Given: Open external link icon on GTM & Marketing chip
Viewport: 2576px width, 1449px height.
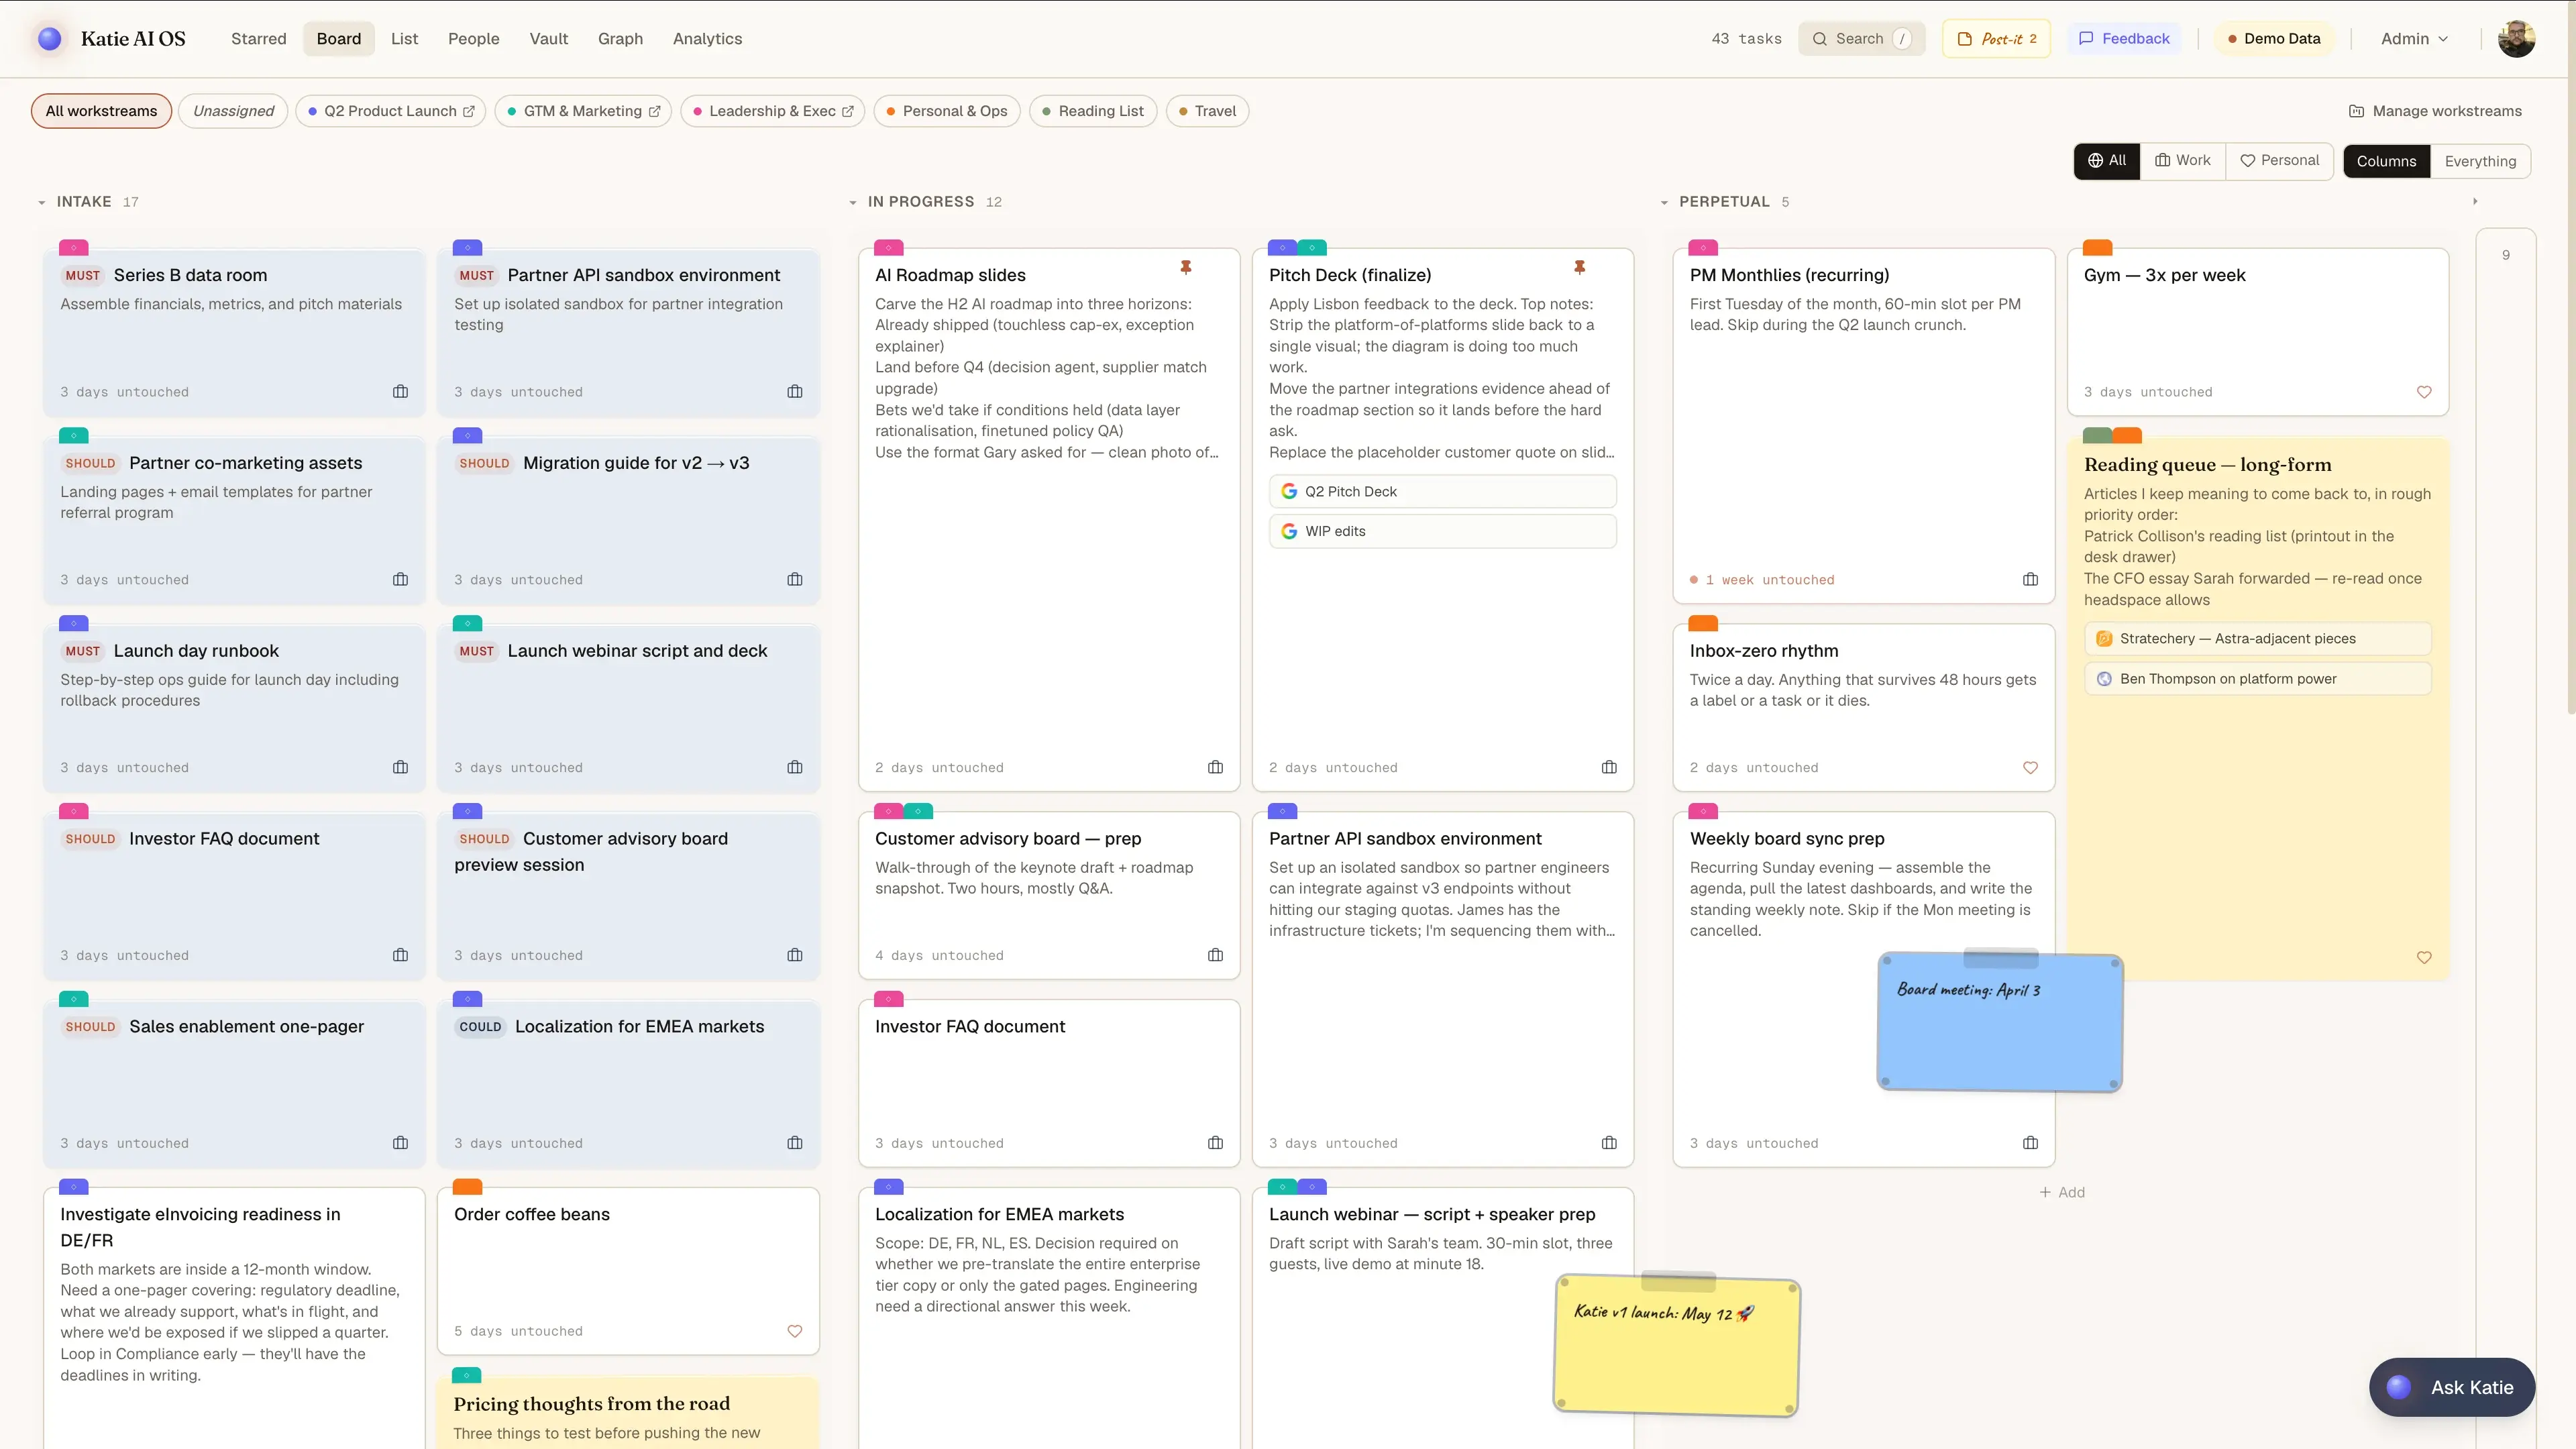Looking at the screenshot, I should (654, 111).
